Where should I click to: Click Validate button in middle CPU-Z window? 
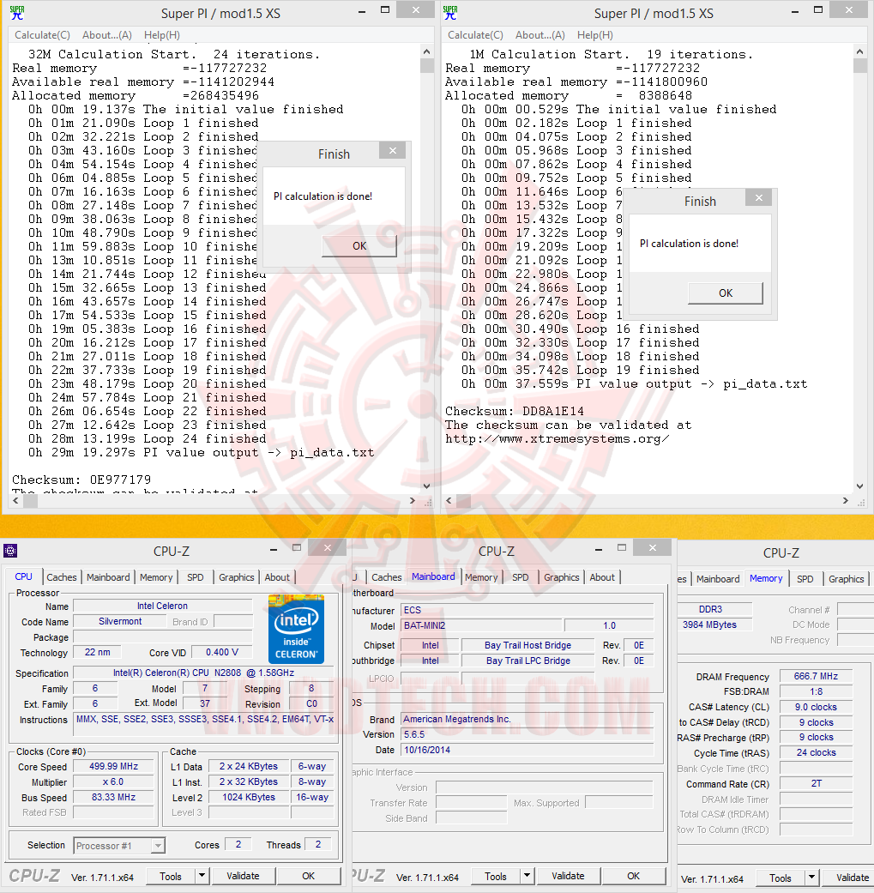[569, 876]
